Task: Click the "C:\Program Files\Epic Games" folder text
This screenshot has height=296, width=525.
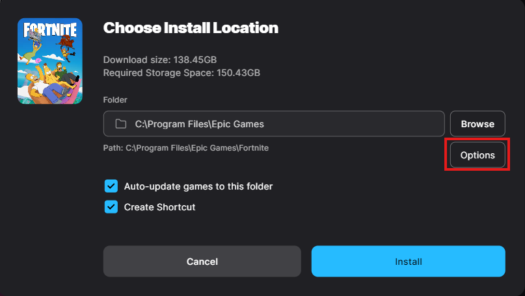Action: click(x=199, y=124)
